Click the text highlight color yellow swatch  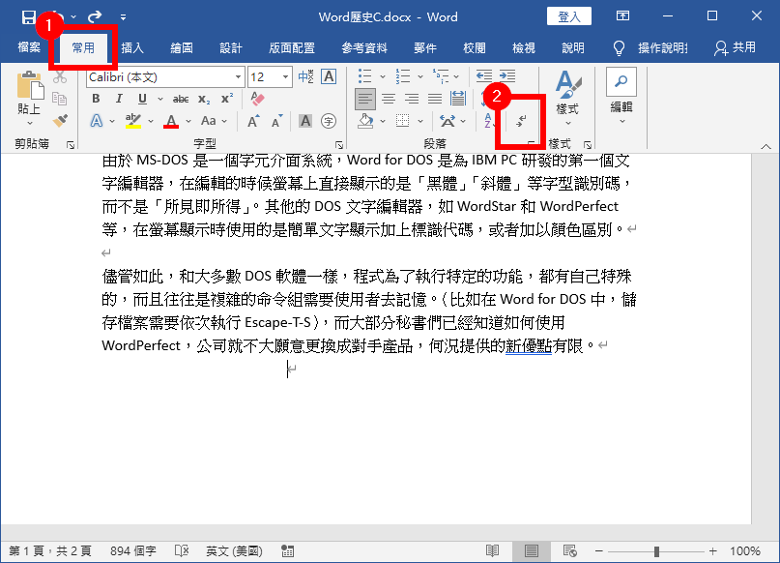133,121
